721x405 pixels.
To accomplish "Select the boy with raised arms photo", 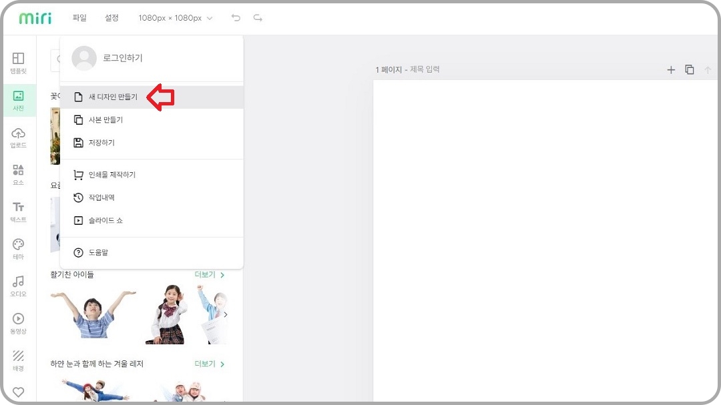I will [94, 314].
